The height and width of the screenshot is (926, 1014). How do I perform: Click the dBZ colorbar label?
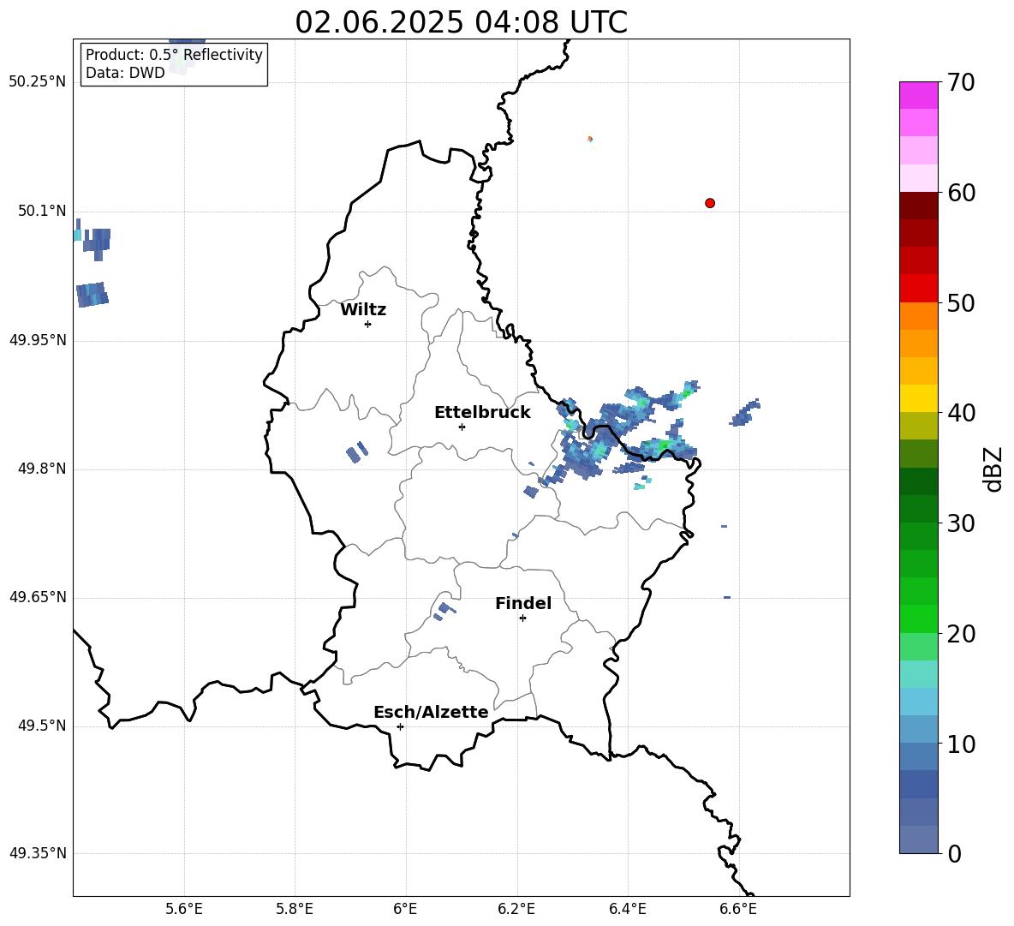[x=993, y=469]
